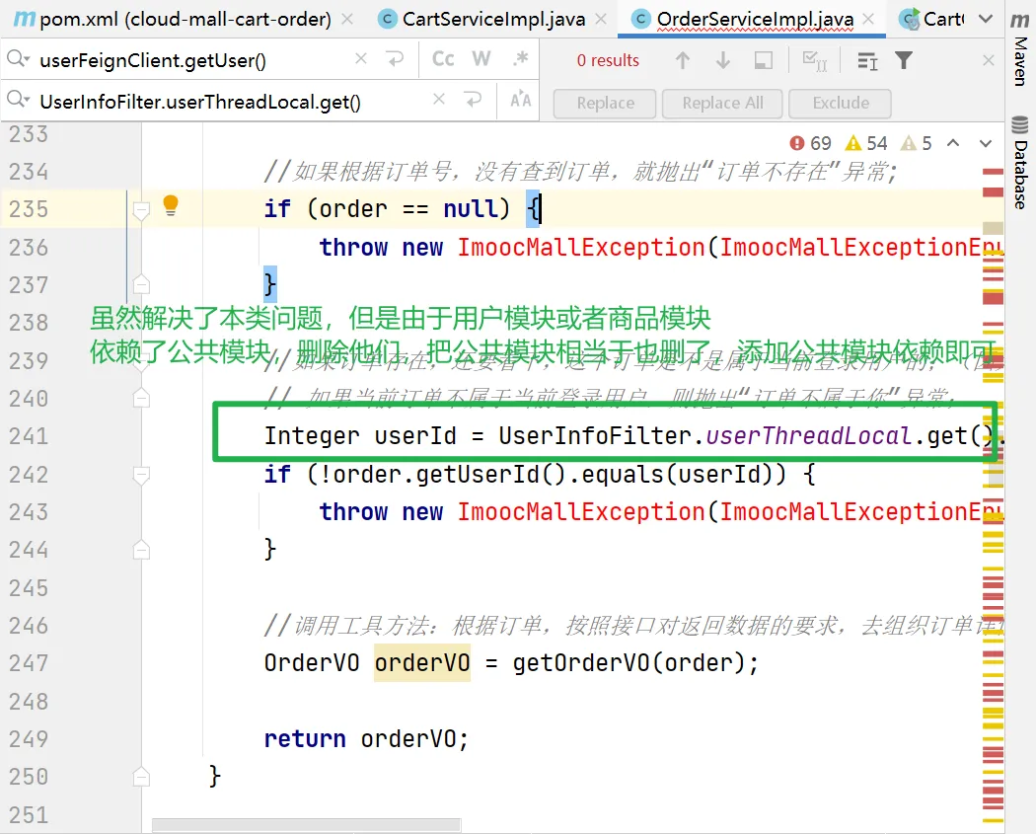The height and width of the screenshot is (834, 1036).
Task: Show intention actions light bulb on line 235
Action: pos(171,205)
